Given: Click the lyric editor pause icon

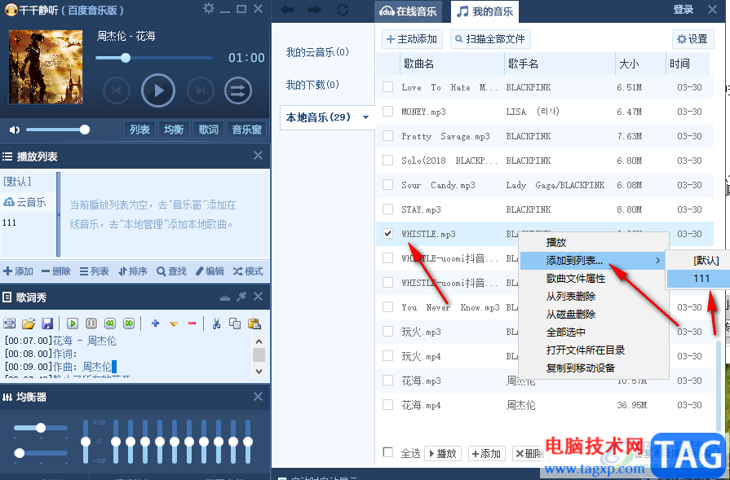Looking at the screenshot, I should [x=91, y=324].
